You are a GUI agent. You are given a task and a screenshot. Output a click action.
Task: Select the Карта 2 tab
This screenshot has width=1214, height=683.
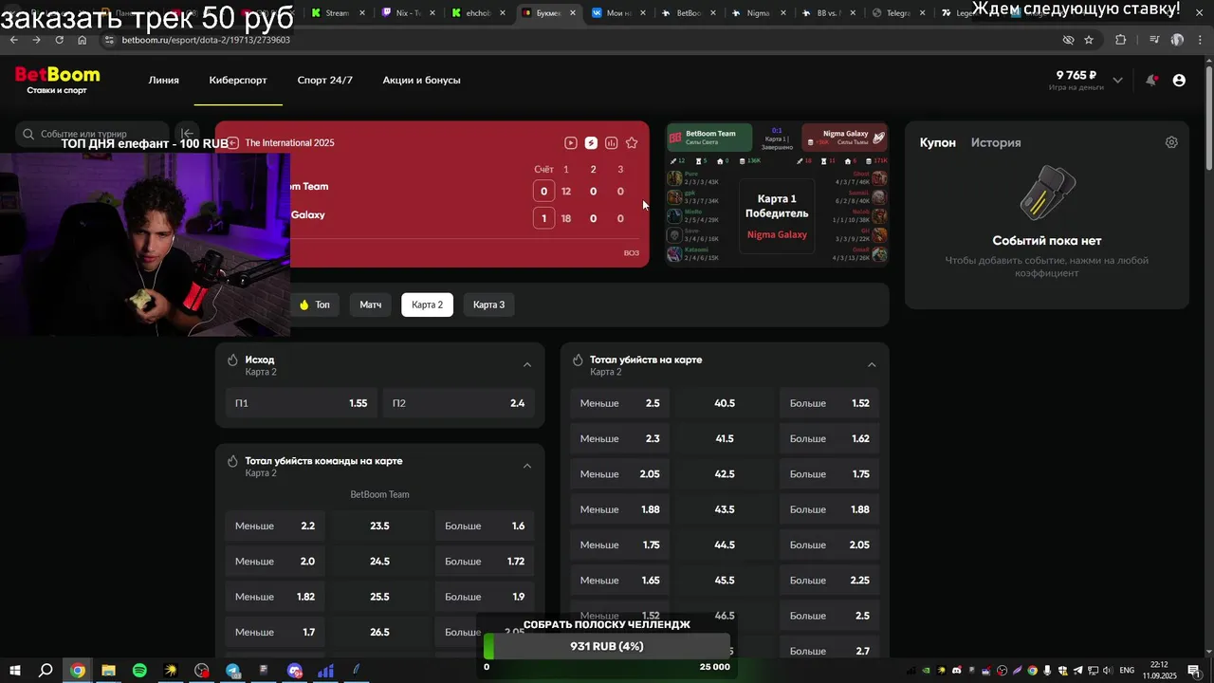(427, 305)
